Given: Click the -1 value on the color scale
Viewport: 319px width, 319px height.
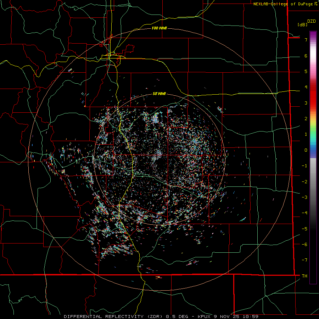Looking at the screenshot, I should tap(304, 166).
